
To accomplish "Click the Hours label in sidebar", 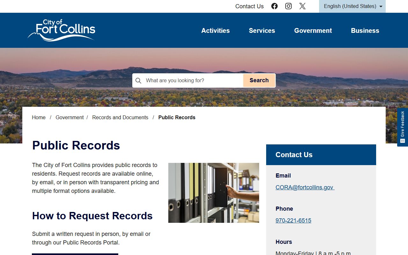I will pos(284,242).
